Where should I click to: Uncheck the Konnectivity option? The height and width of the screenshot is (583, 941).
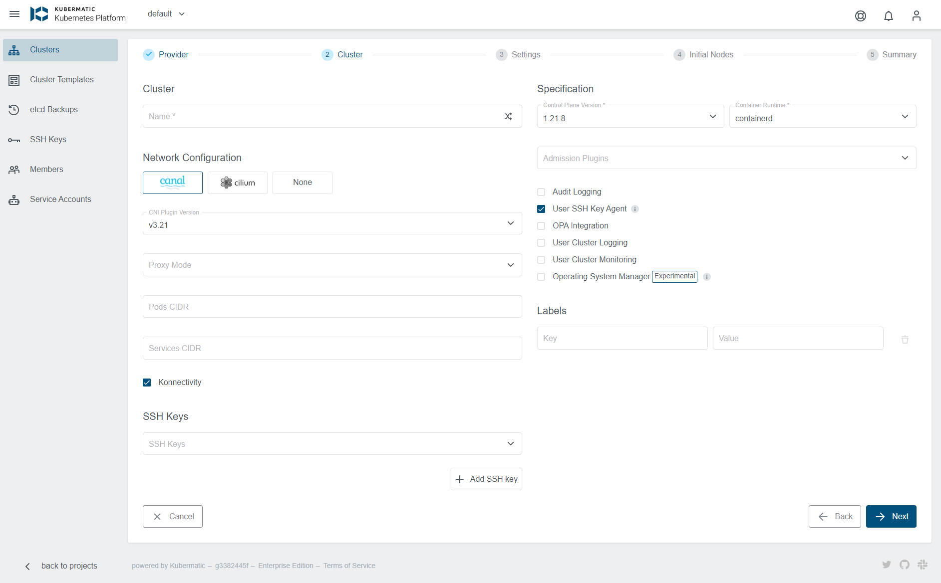point(147,382)
